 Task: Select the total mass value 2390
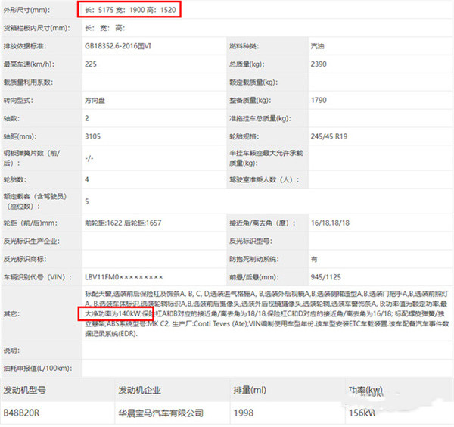click(x=319, y=64)
